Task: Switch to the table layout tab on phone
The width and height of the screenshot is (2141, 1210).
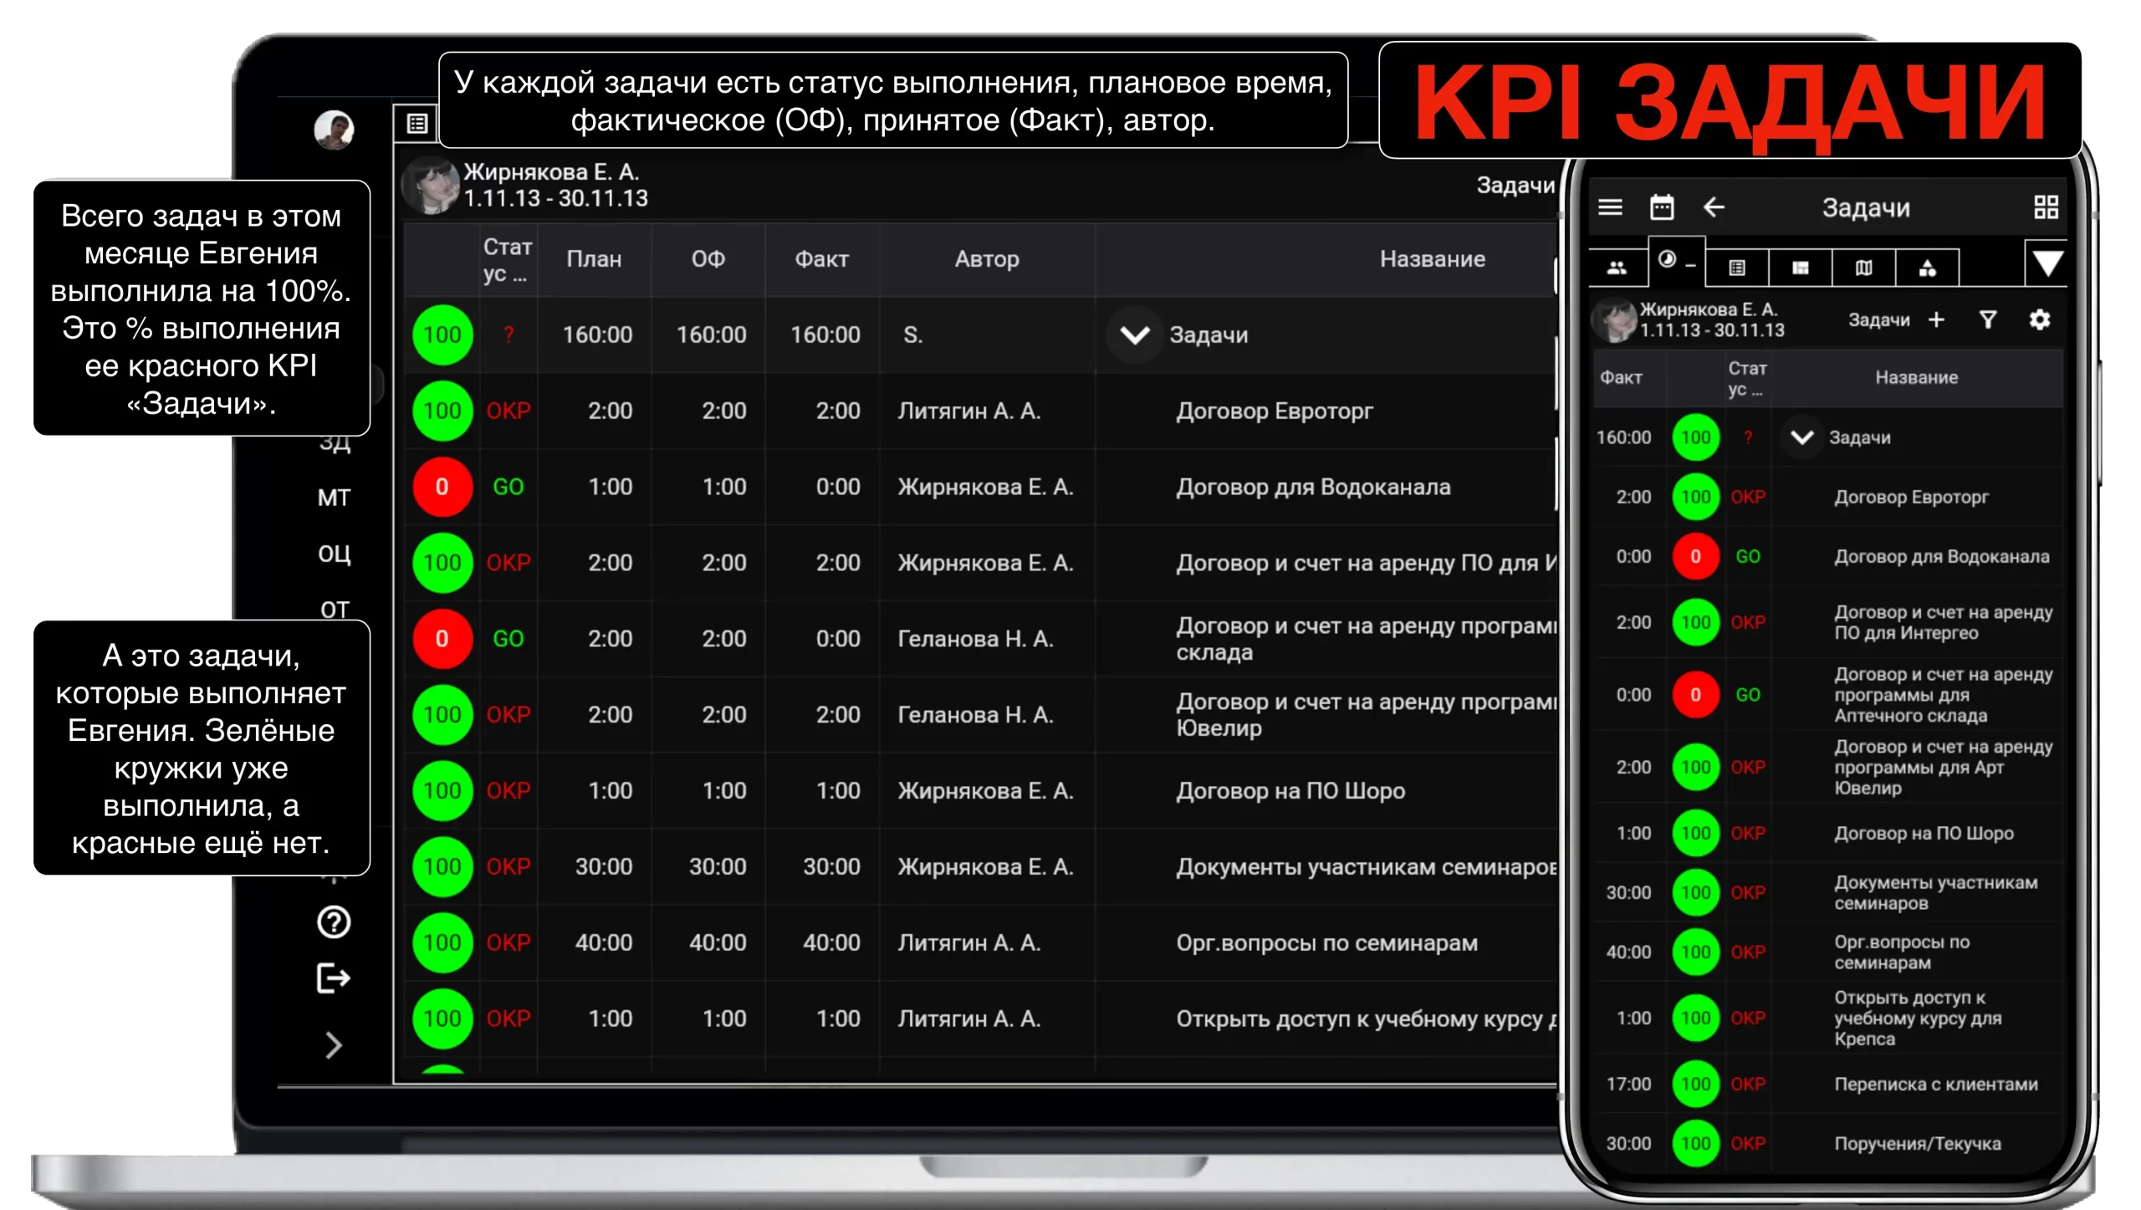Action: pyautogui.click(x=1801, y=268)
